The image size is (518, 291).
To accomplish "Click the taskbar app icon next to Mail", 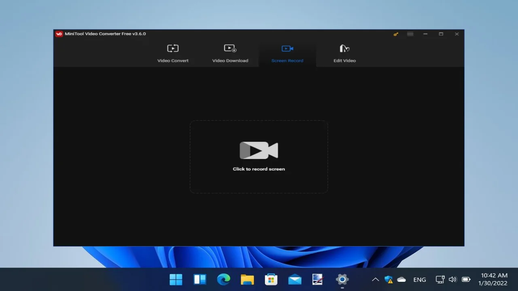I will tap(318, 279).
